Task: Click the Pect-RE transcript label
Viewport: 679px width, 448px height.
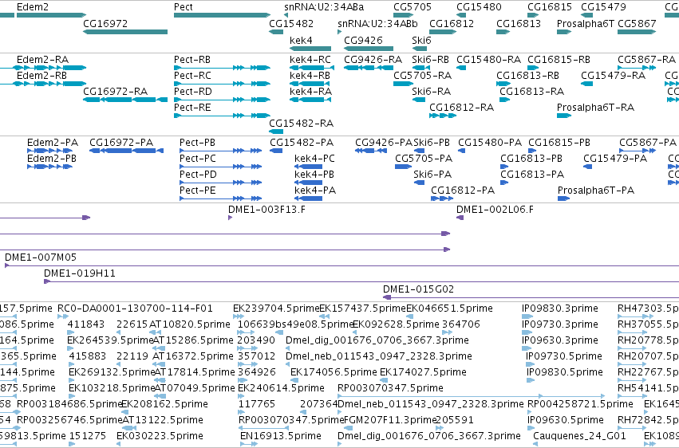Action: (192, 108)
